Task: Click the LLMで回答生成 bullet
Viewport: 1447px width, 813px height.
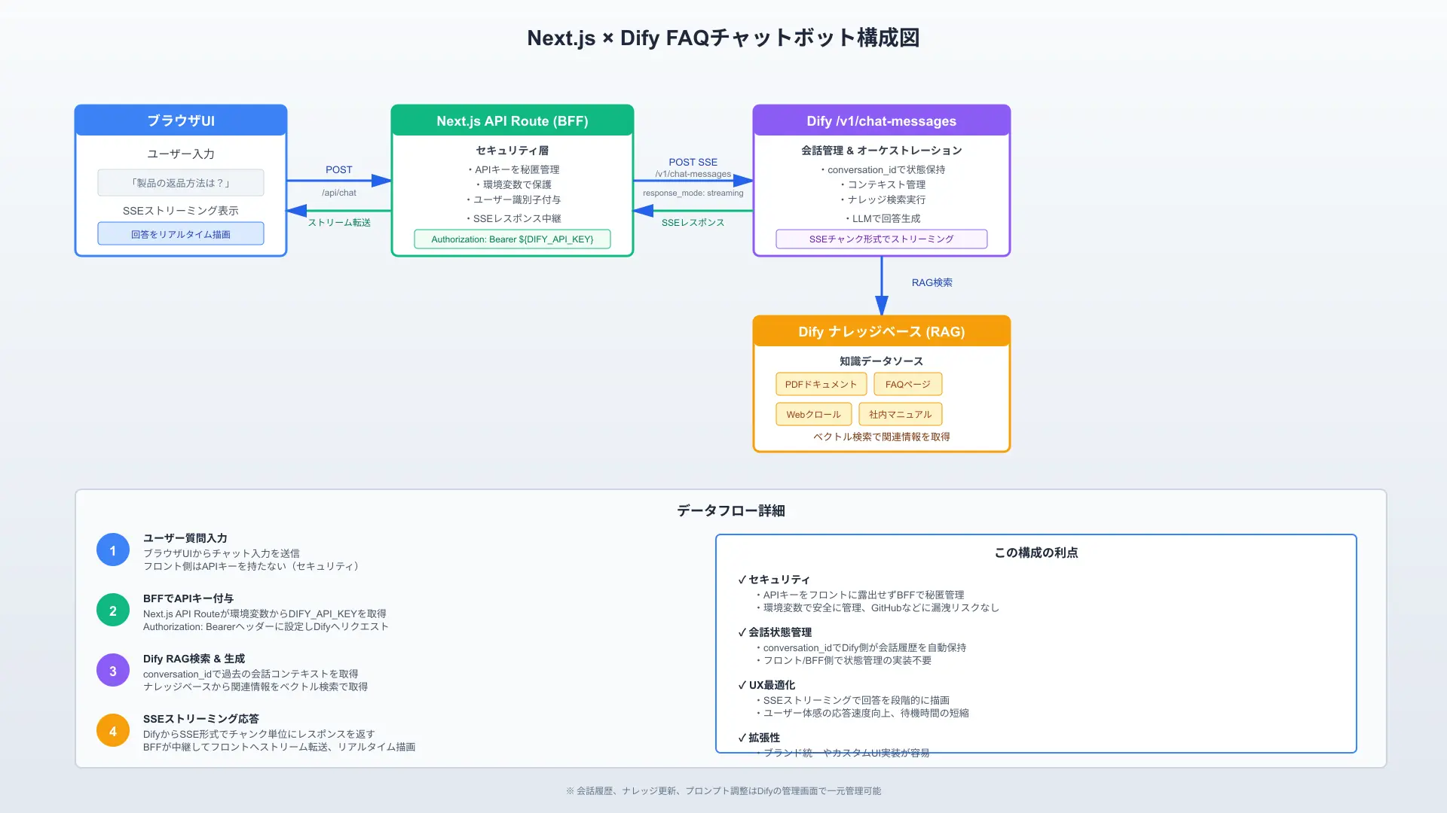Action: [882, 219]
